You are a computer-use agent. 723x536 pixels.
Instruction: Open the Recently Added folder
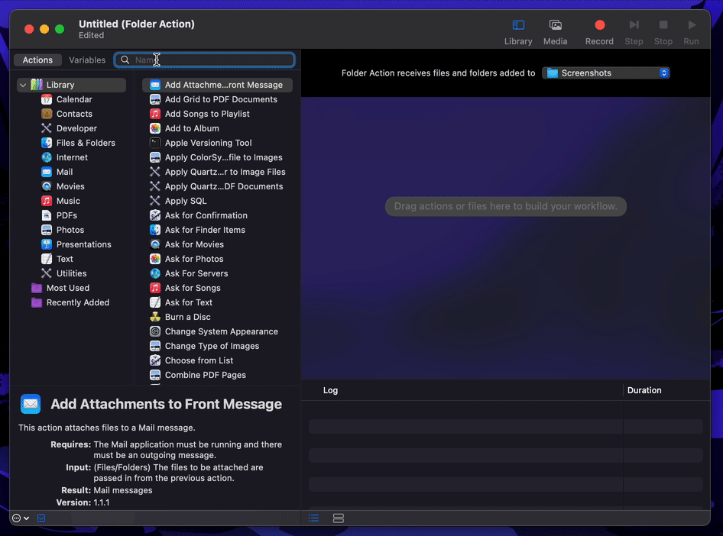77,302
